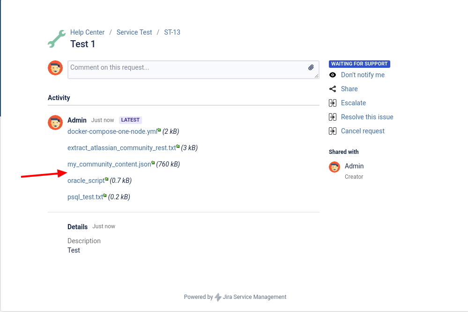Click the Shared with heading
This screenshot has height=312, width=468.
(343, 152)
